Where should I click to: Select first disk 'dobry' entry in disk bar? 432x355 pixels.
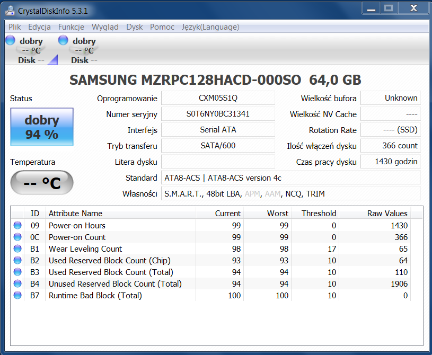click(31, 50)
